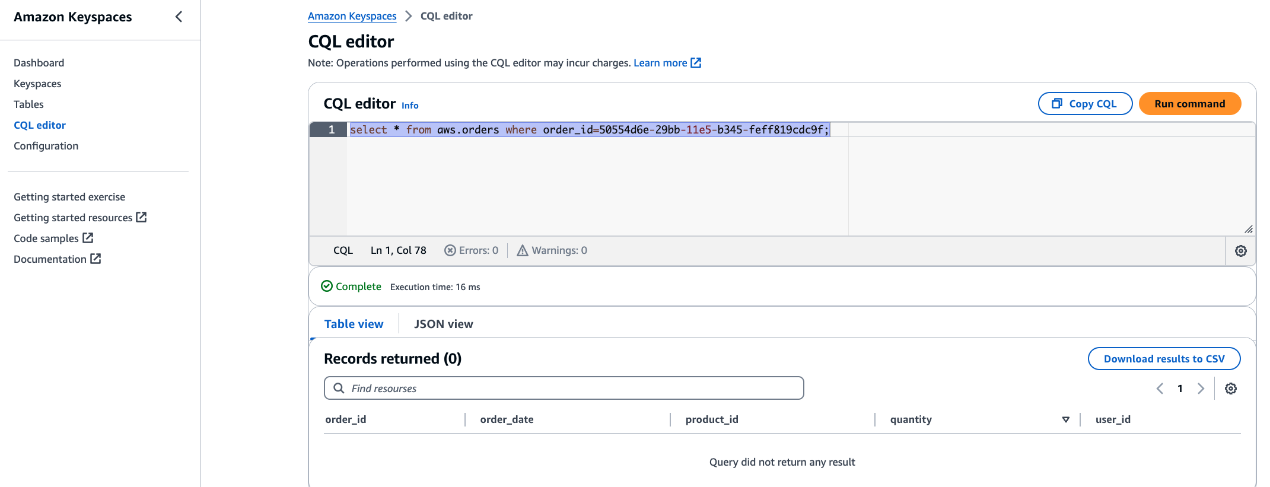Viewport: 1270px width, 487px height.
Task: Click order_id column header
Action: (346, 419)
